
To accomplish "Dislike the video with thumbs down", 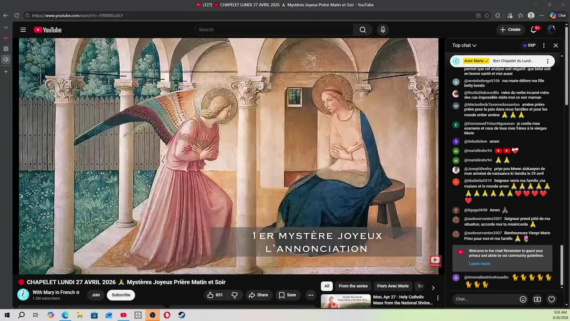I will point(235,295).
